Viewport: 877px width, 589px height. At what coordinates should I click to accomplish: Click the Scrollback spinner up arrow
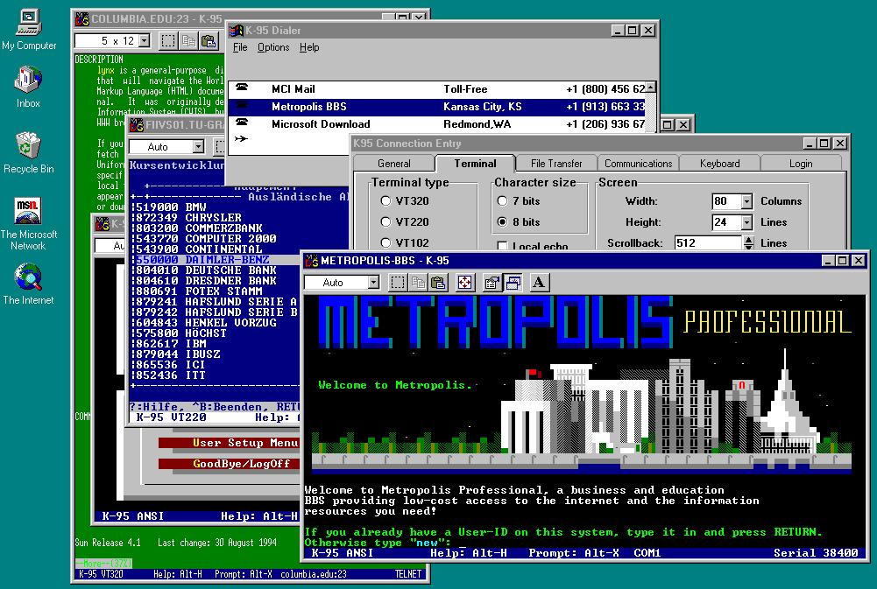tap(747, 239)
